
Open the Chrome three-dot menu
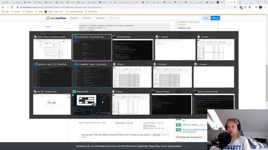point(265,7)
